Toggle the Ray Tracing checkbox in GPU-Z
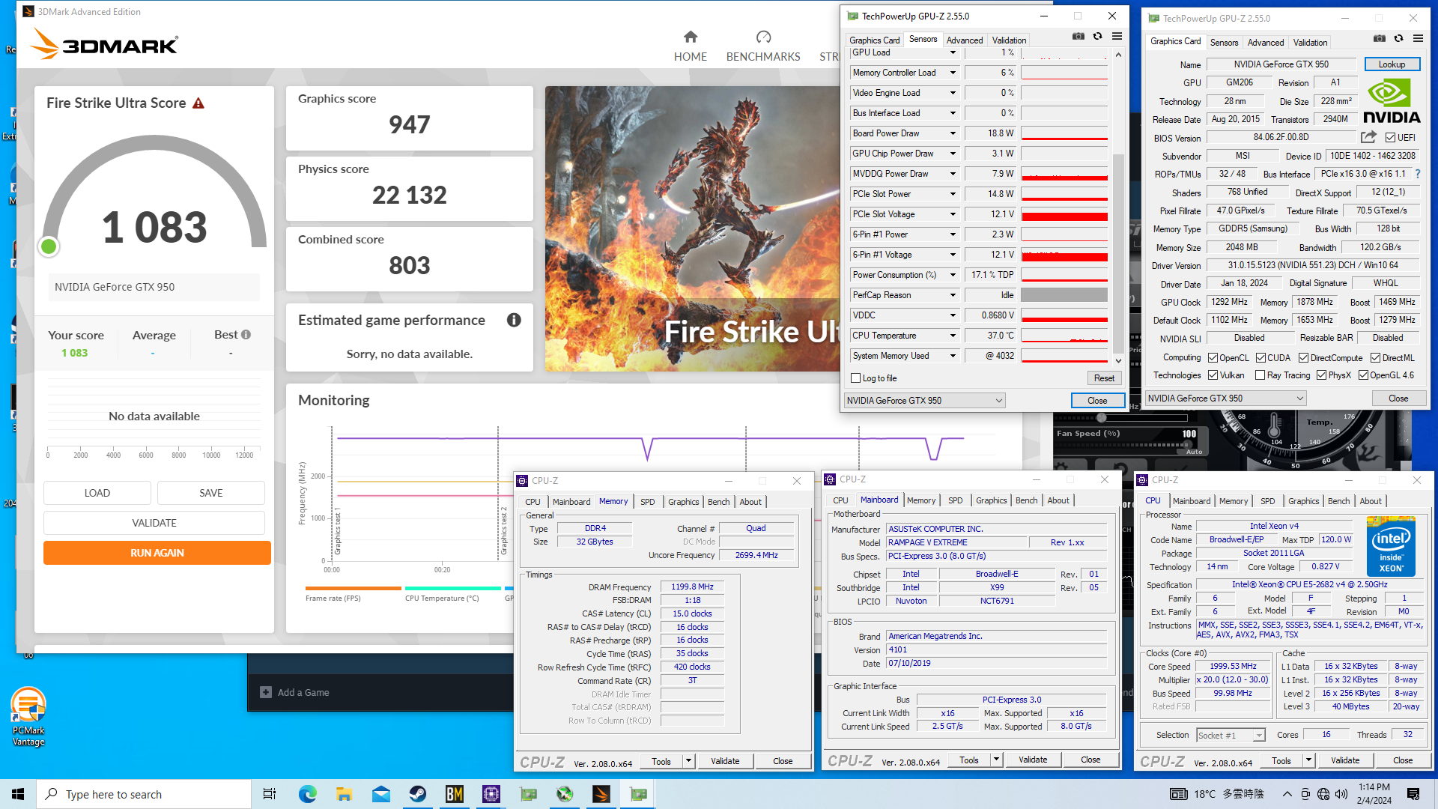 point(1260,375)
